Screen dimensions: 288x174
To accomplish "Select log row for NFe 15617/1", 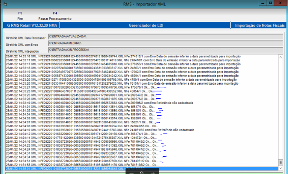I will click(142, 107).
